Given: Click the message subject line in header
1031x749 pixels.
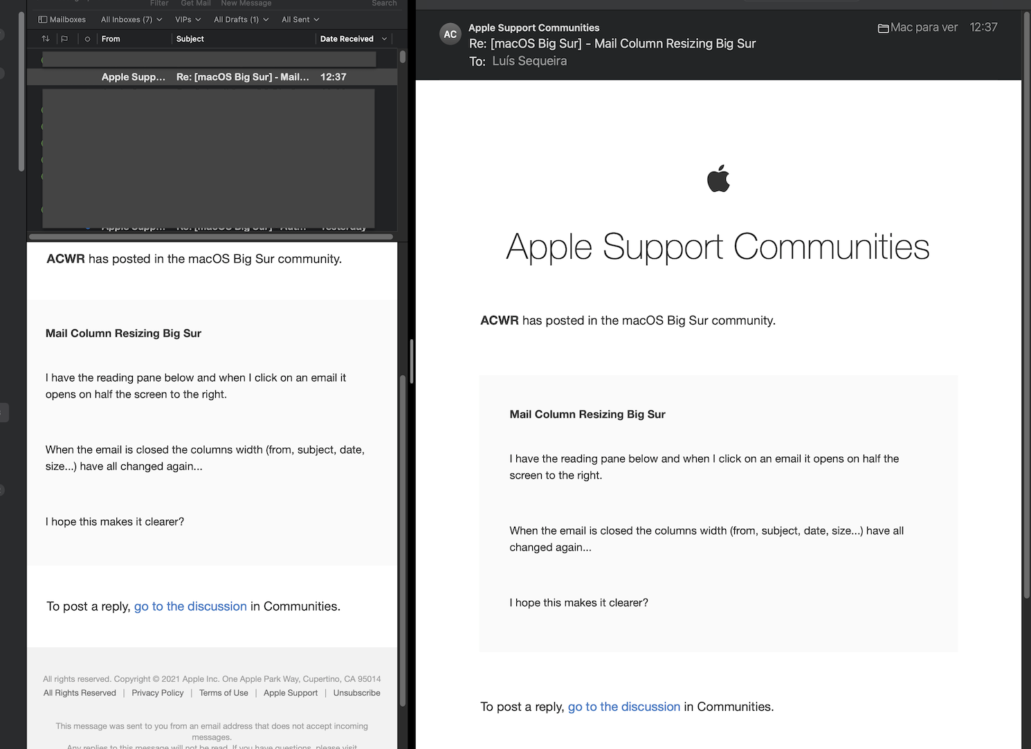Looking at the screenshot, I should tap(612, 44).
